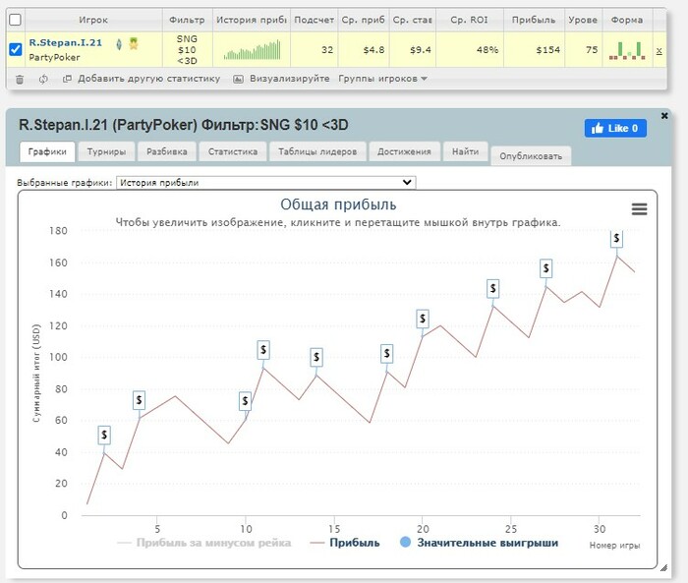Click the dollar flag marker at game 4
The height and width of the screenshot is (583, 688).
(x=140, y=400)
